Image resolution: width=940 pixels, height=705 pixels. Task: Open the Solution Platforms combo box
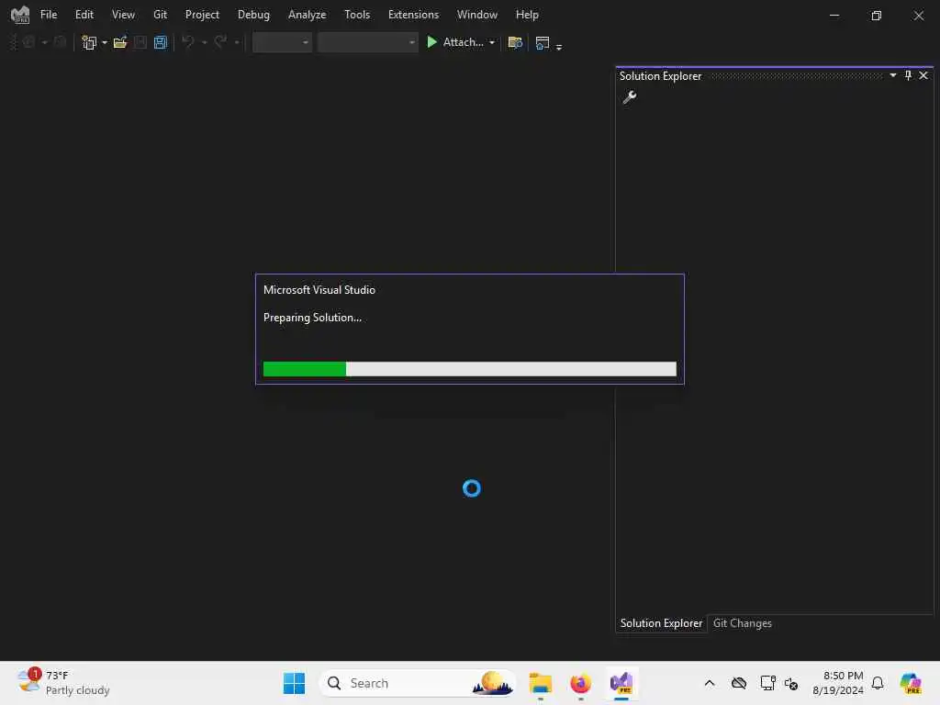coord(367,42)
